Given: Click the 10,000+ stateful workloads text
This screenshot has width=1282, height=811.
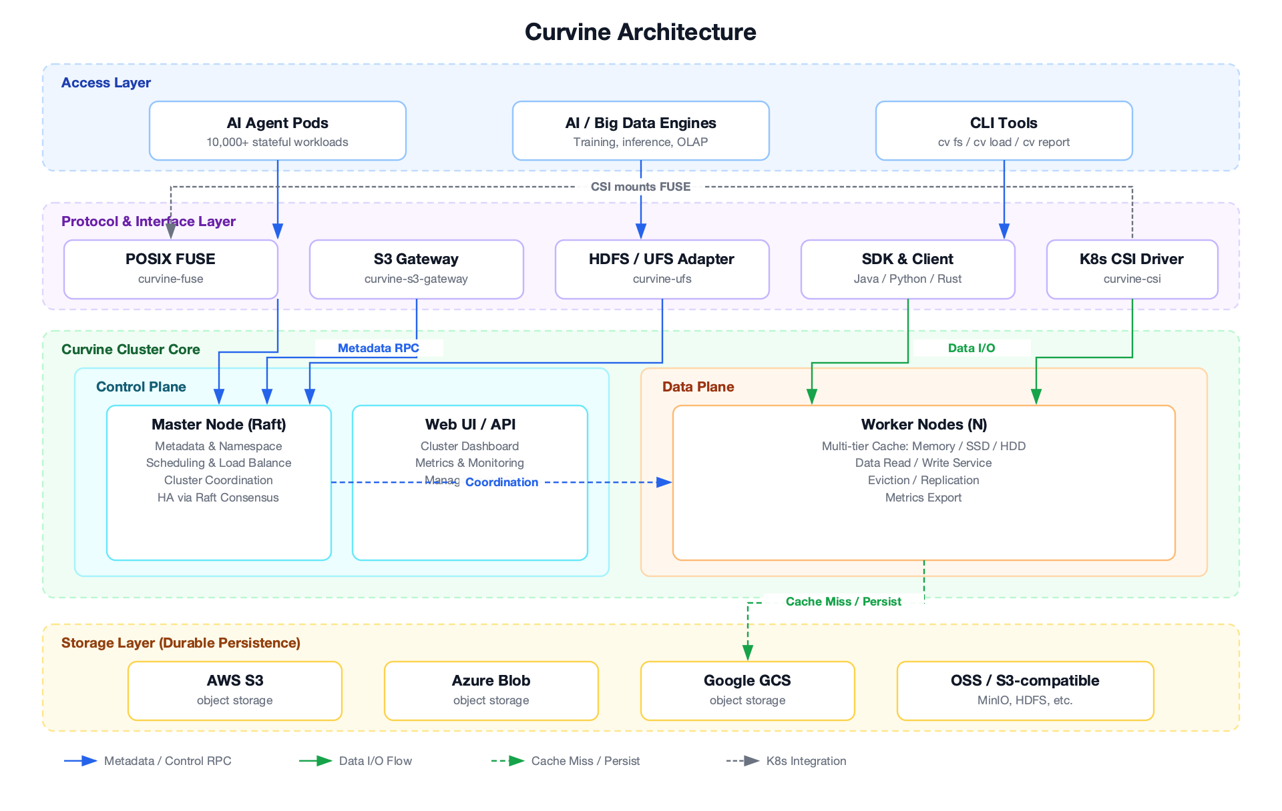Looking at the screenshot, I should tap(277, 142).
